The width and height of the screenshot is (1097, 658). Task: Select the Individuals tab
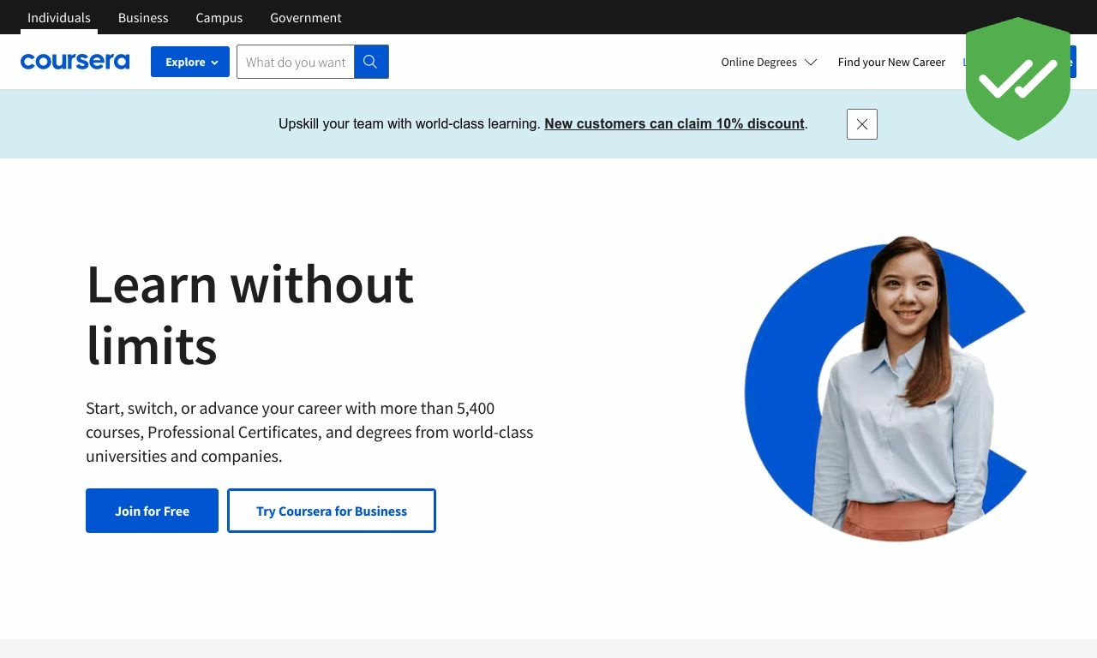[x=59, y=17]
